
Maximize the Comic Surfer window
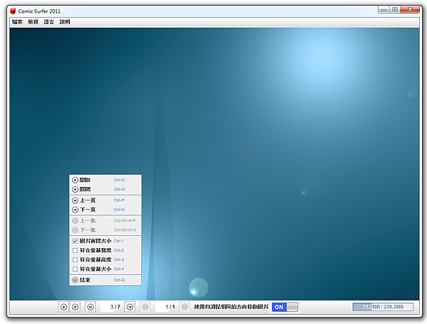[395, 10]
